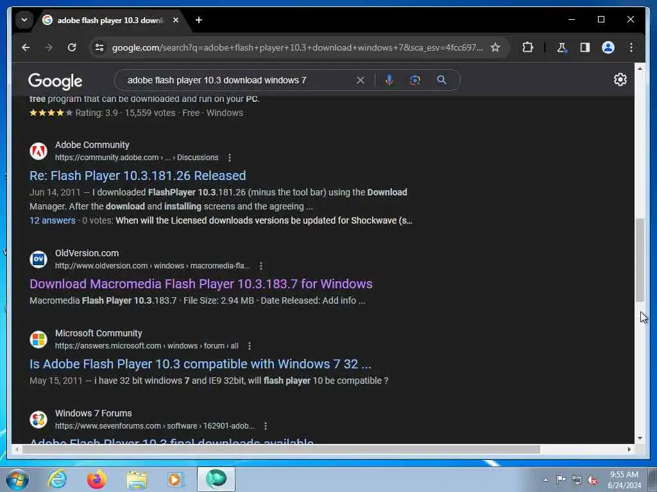
Task: Open the Chrome profile avatar
Action: pos(608,47)
